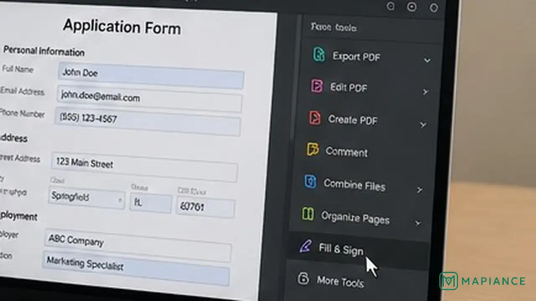
Task: Click the Email Address input field
Action: (149, 99)
